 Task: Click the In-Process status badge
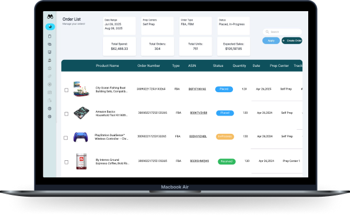click(225, 136)
